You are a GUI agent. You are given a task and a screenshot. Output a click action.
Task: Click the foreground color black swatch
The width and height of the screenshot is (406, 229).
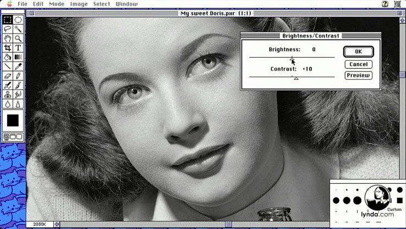[x=13, y=121]
